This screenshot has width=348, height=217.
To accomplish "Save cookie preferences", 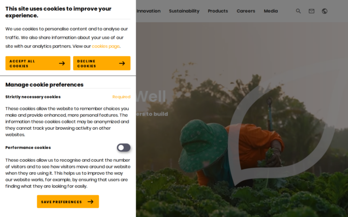I will (x=68, y=201).
